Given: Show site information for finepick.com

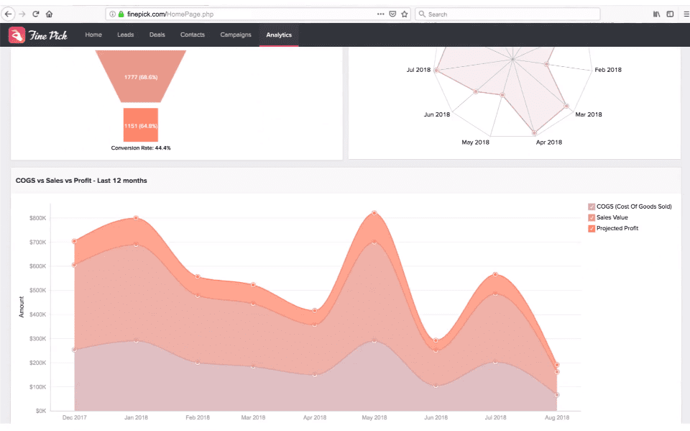Looking at the screenshot, I should click(113, 14).
